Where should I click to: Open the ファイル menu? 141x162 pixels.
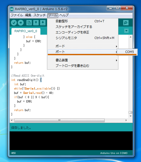click(x=17, y=15)
